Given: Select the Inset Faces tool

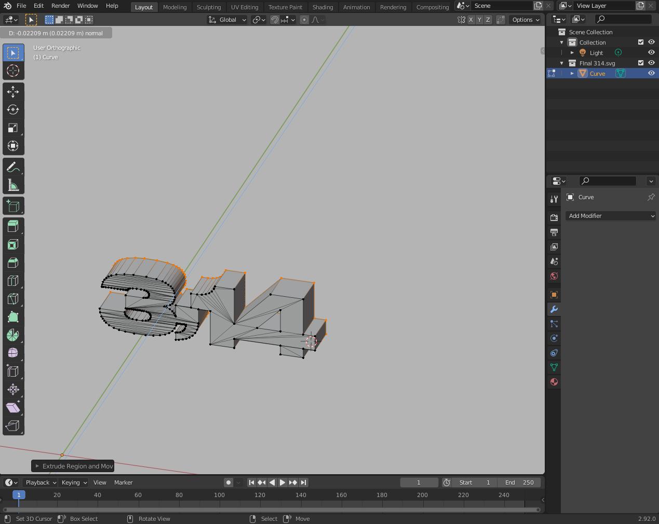Looking at the screenshot, I should [x=13, y=244].
